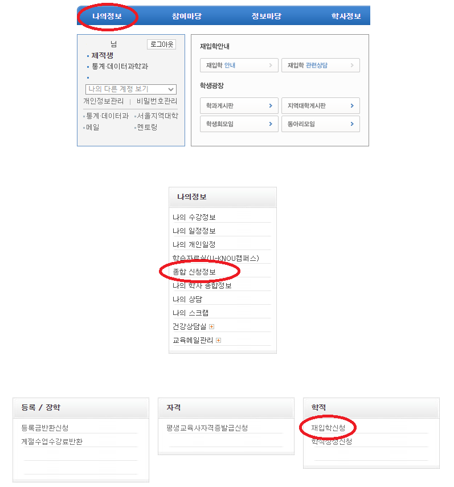
Task: Open the 메일 shortcut
Action: click(x=92, y=127)
